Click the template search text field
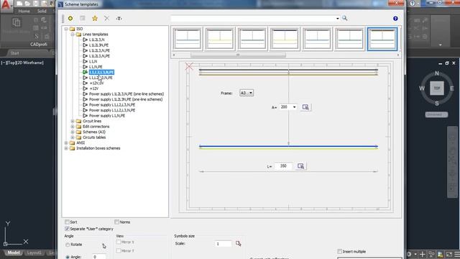Viewport: 460px width, 259px height. [253, 19]
